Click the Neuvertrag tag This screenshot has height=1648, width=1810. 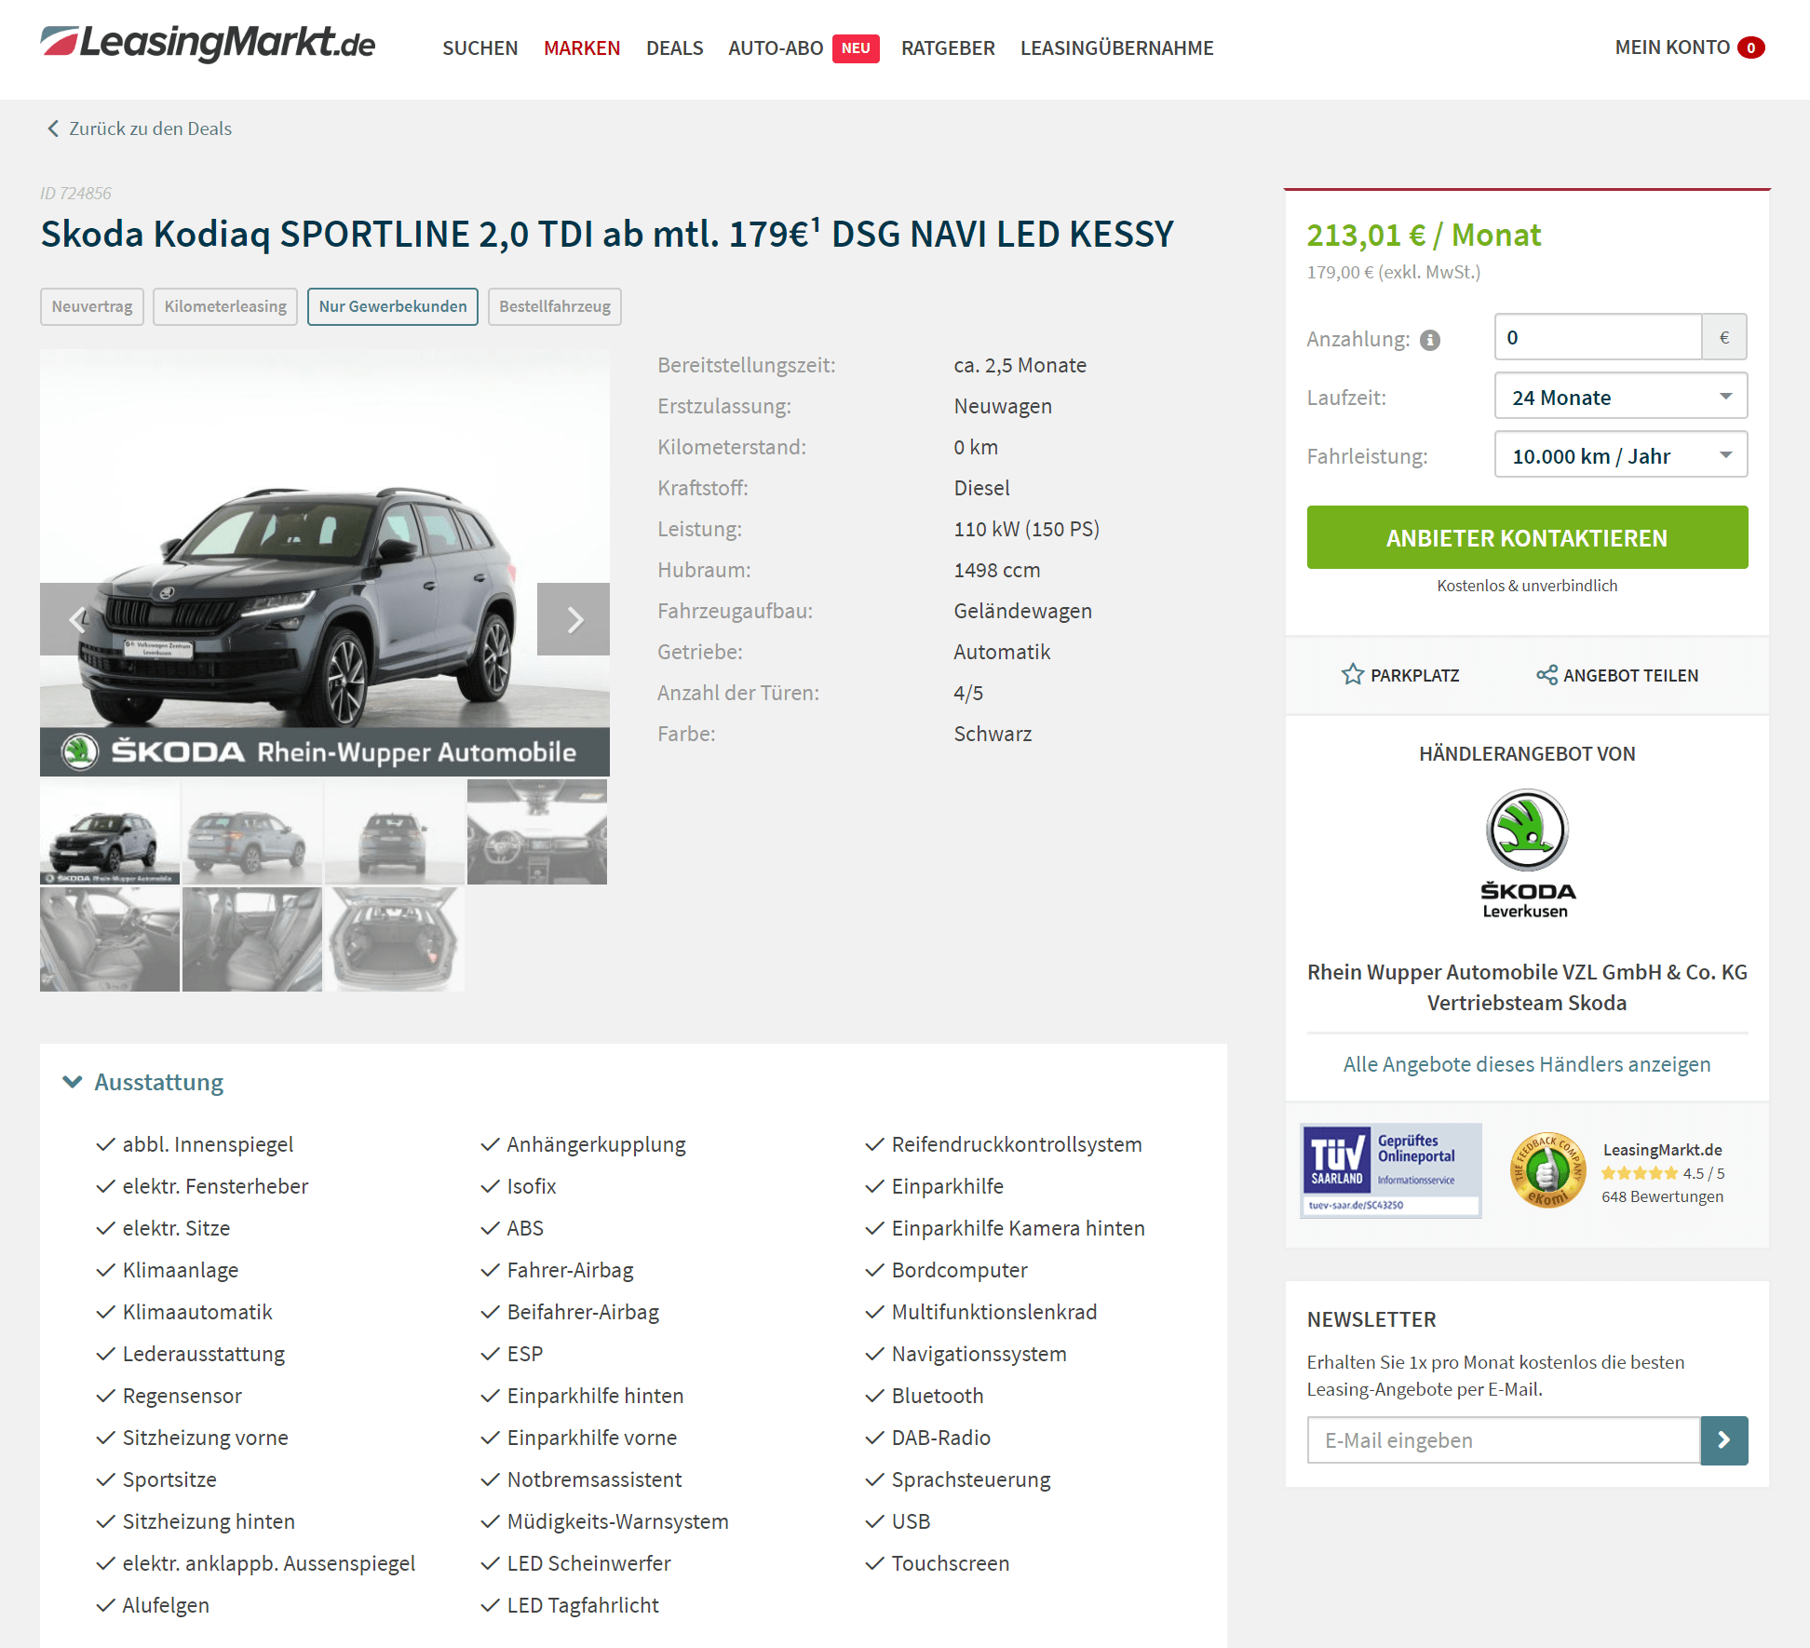pos(92,306)
